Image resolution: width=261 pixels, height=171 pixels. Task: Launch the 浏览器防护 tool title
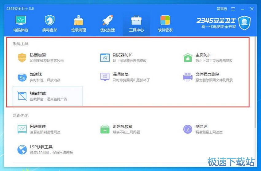pos(123,55)
